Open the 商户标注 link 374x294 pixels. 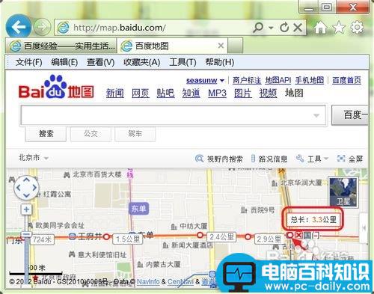click(x=247, y=80)
